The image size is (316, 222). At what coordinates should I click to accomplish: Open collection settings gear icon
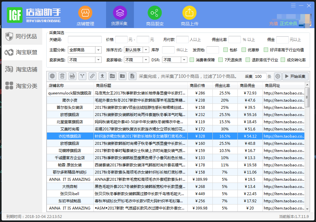(x=278, y=76)
